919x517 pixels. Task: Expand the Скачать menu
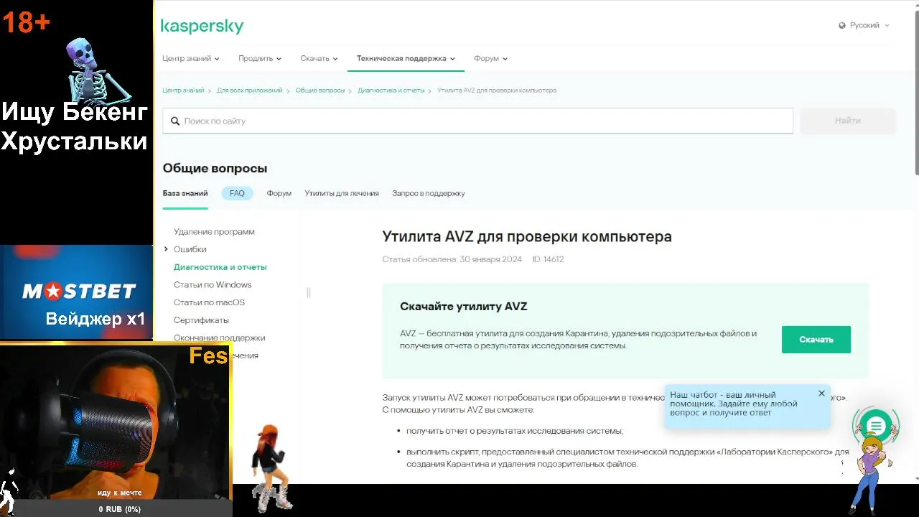319,58
